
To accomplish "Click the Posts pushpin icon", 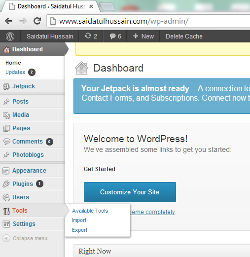I will coord(6,102).
